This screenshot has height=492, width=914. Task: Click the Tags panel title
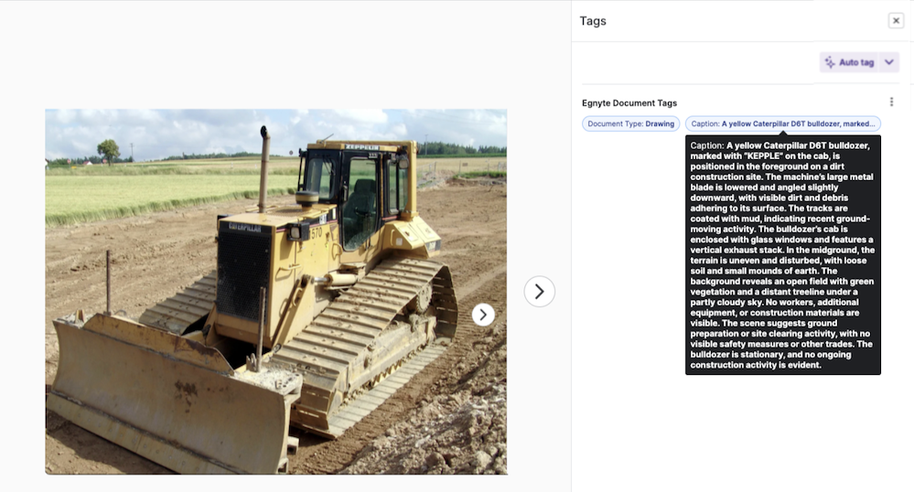[x=593, y=21]
